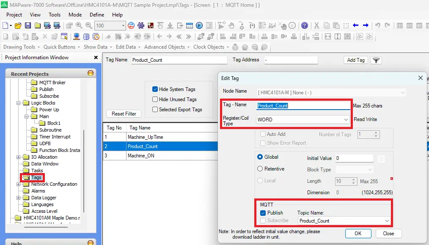This screenshot has width=429, height=245.
Task: Uncheck Hide System Tags checkbox
Action: pos(155,89)
